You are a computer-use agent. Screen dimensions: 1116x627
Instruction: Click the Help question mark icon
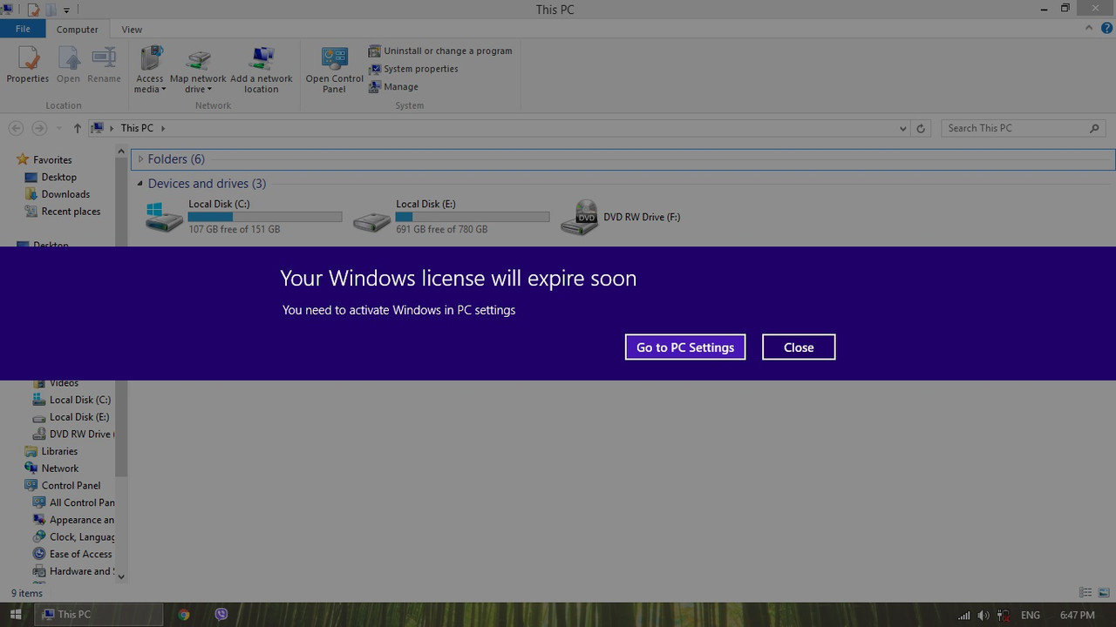point(1106,28)
